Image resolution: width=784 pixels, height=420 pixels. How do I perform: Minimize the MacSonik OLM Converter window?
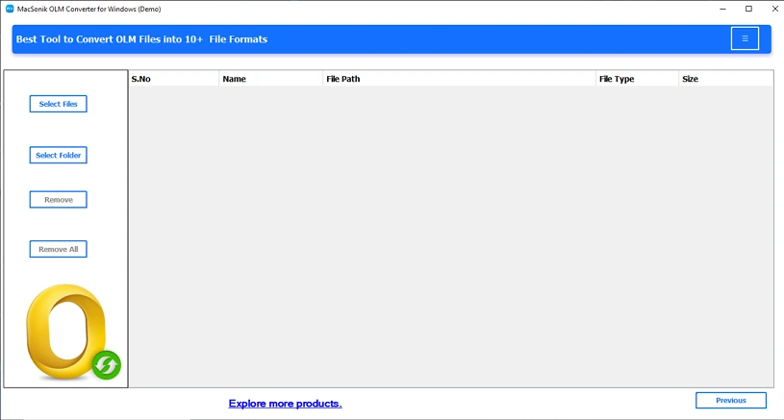tap(721, 9)
